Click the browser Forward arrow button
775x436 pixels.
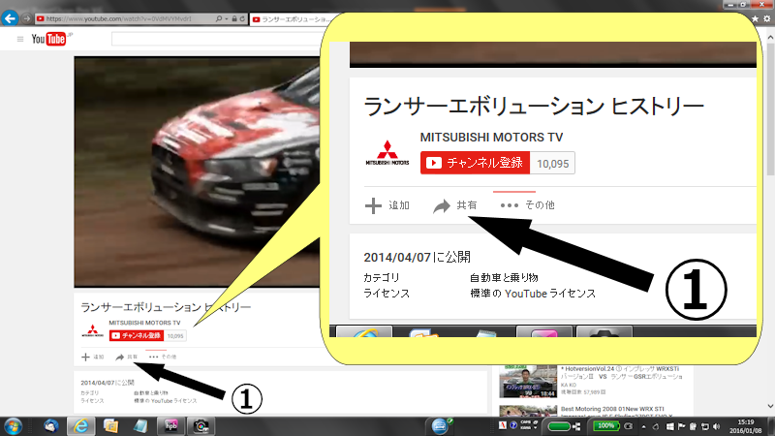pyautogui.click(x=27, y=18)
